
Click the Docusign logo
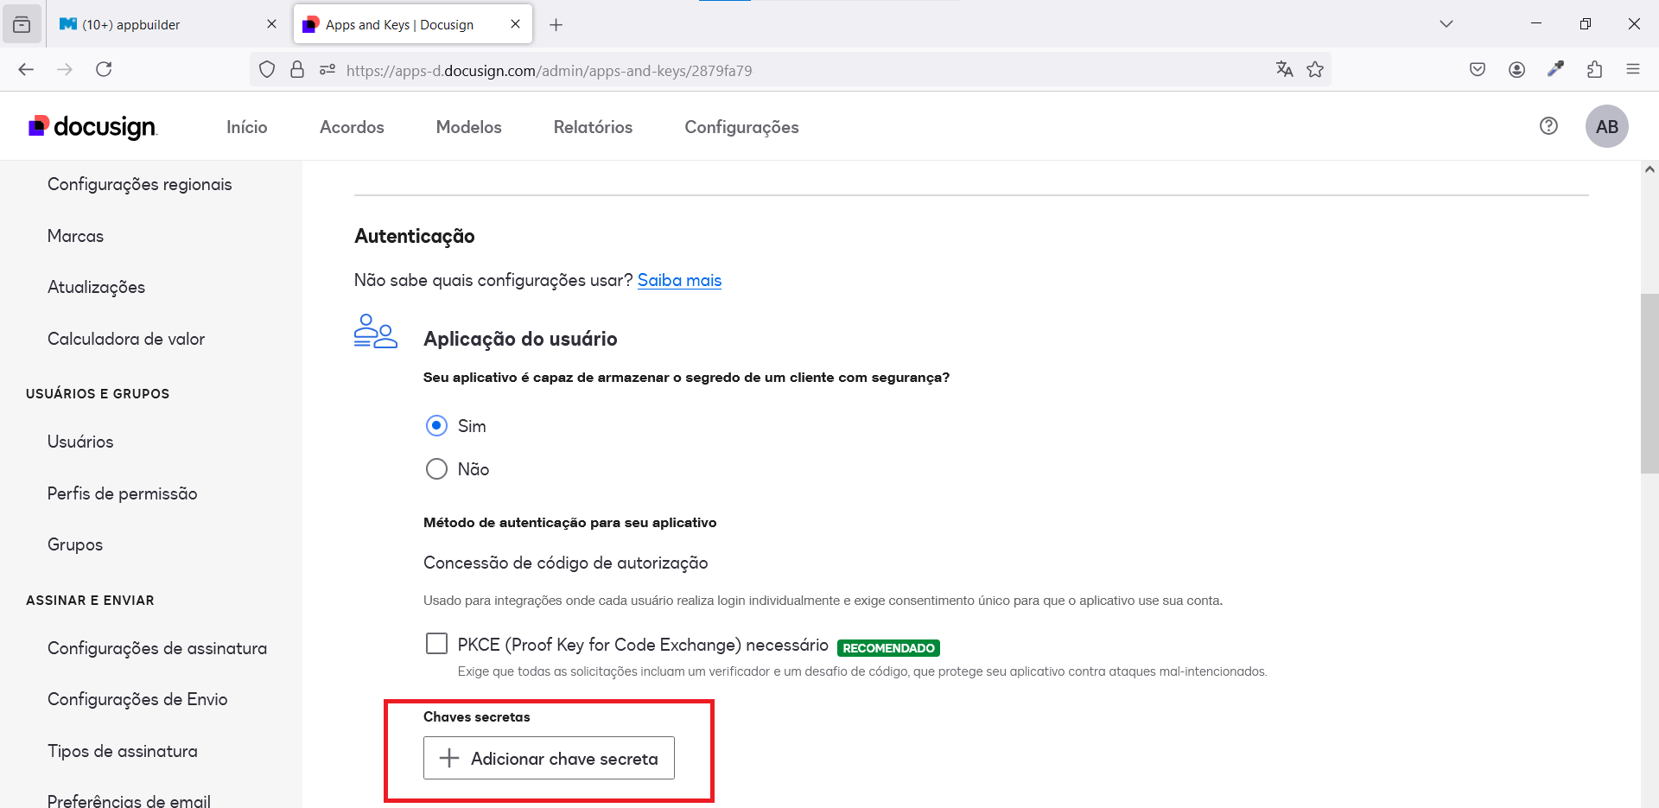coord(92,127)
